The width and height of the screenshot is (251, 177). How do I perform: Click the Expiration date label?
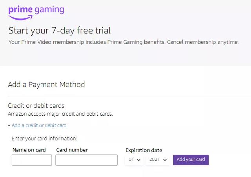click(x=144, y=150)
